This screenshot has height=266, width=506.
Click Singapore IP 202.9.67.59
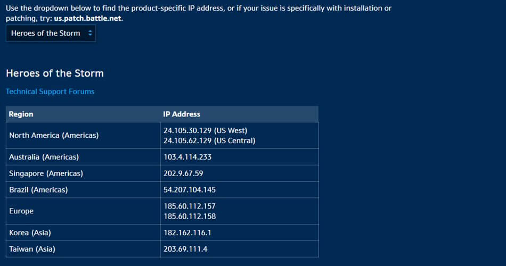(x=184, y=173)
